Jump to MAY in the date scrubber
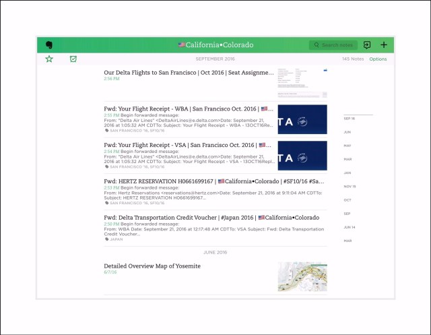 coord(347,146)
